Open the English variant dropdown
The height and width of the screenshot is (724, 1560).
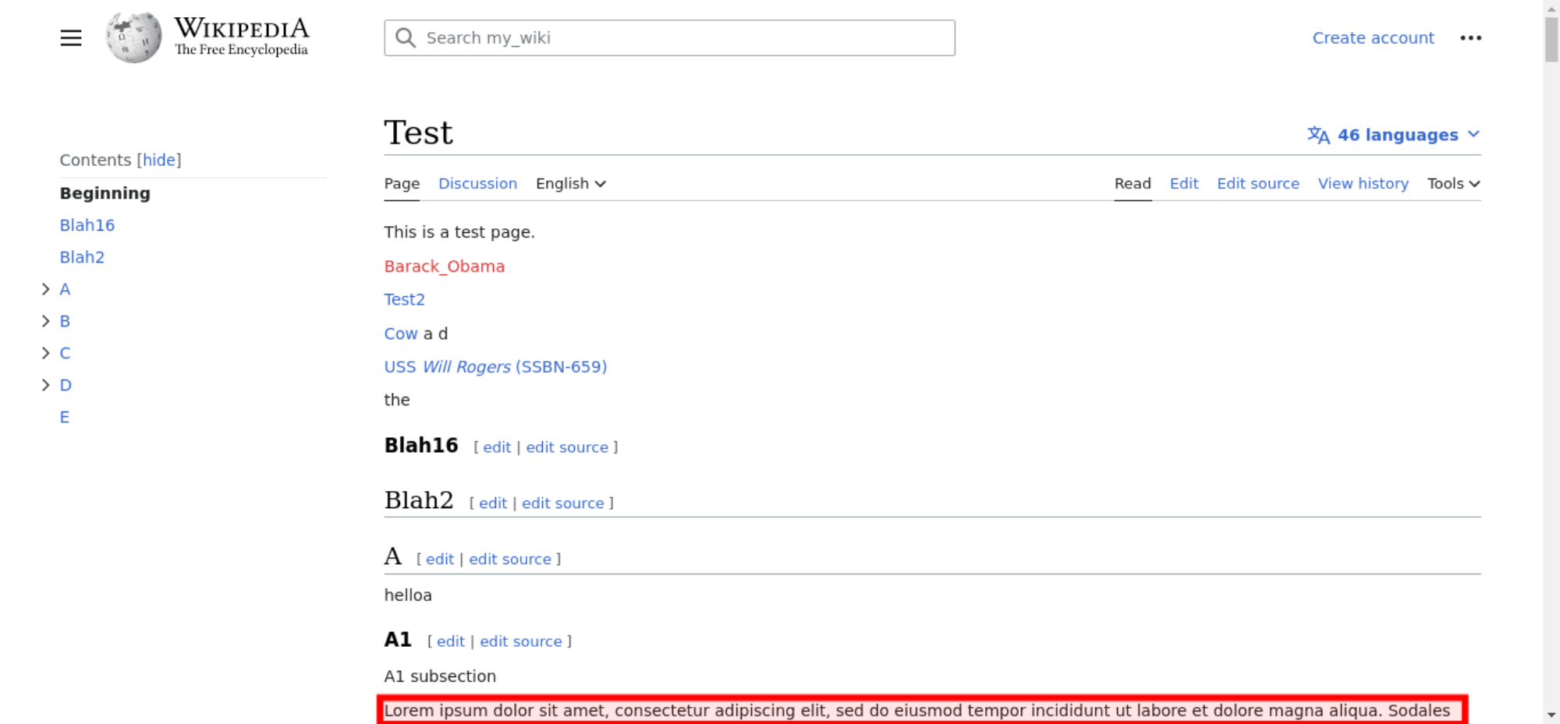pyautogui.click(x=570, y=183)
